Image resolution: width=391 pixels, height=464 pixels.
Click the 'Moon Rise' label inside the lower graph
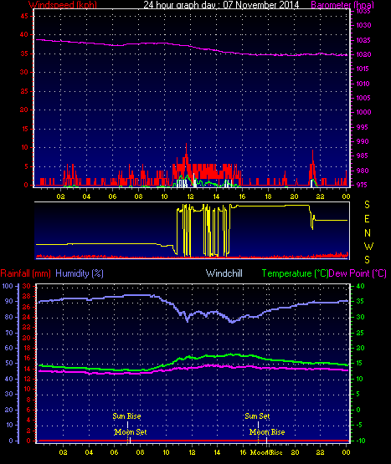point(267,432)
